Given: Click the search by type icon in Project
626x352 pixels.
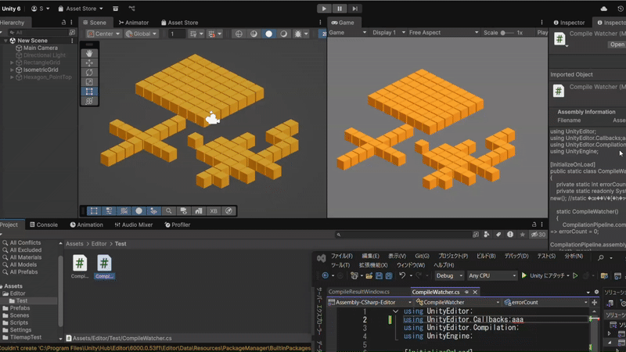Looking at the screenshot, I should click(x=487, y=235).
